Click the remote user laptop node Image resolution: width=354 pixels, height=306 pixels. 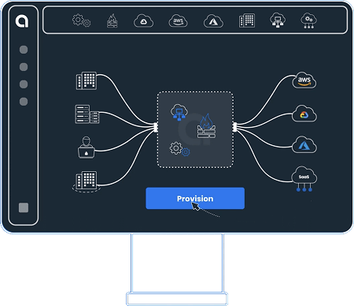click(x=86, y=147)
